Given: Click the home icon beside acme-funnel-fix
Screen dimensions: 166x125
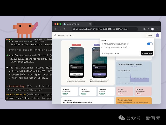Looking at the screenshot, I should coord(55,35).
